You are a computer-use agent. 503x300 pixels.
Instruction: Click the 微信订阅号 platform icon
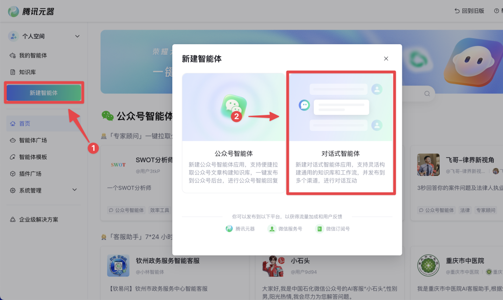319,228
